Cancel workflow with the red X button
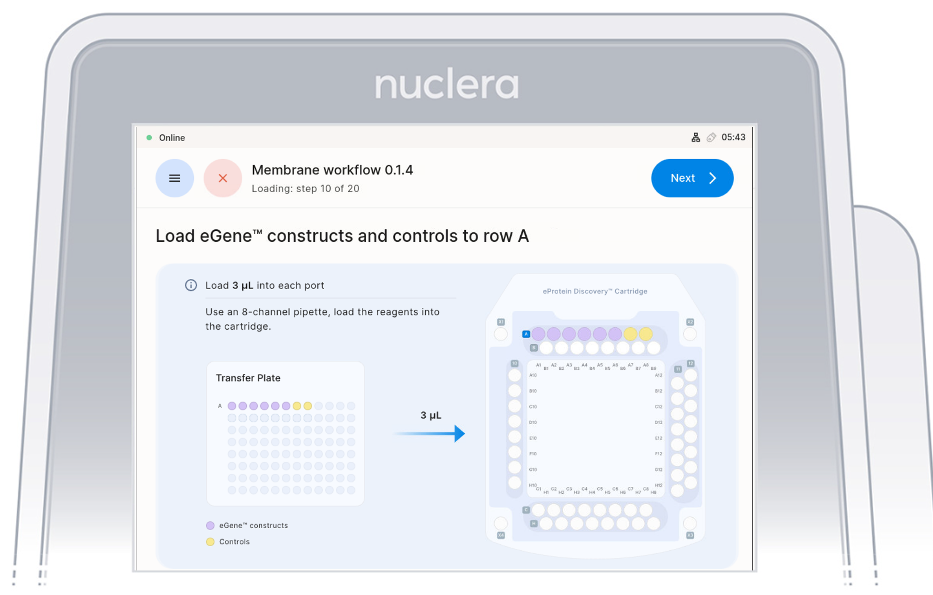Viewport: 933px width, 595px height. click(x=223, y=178)
